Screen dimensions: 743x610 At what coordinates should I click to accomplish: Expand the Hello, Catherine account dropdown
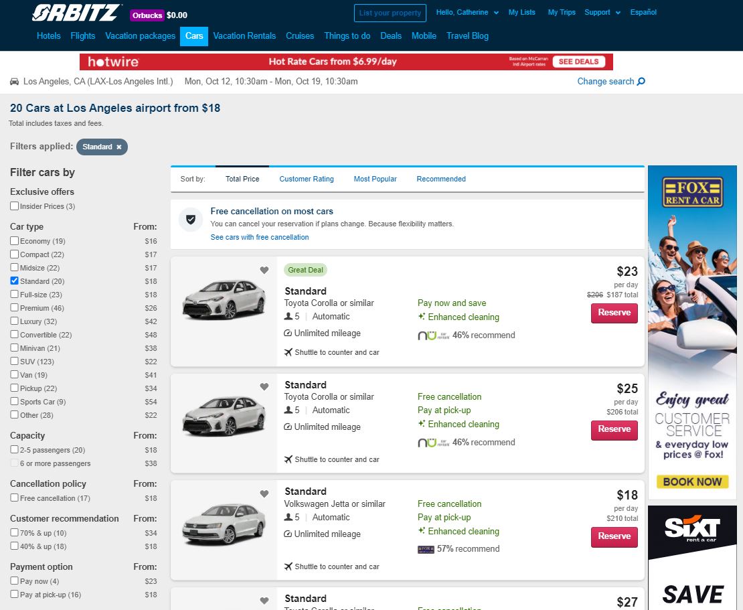[467, 12]
